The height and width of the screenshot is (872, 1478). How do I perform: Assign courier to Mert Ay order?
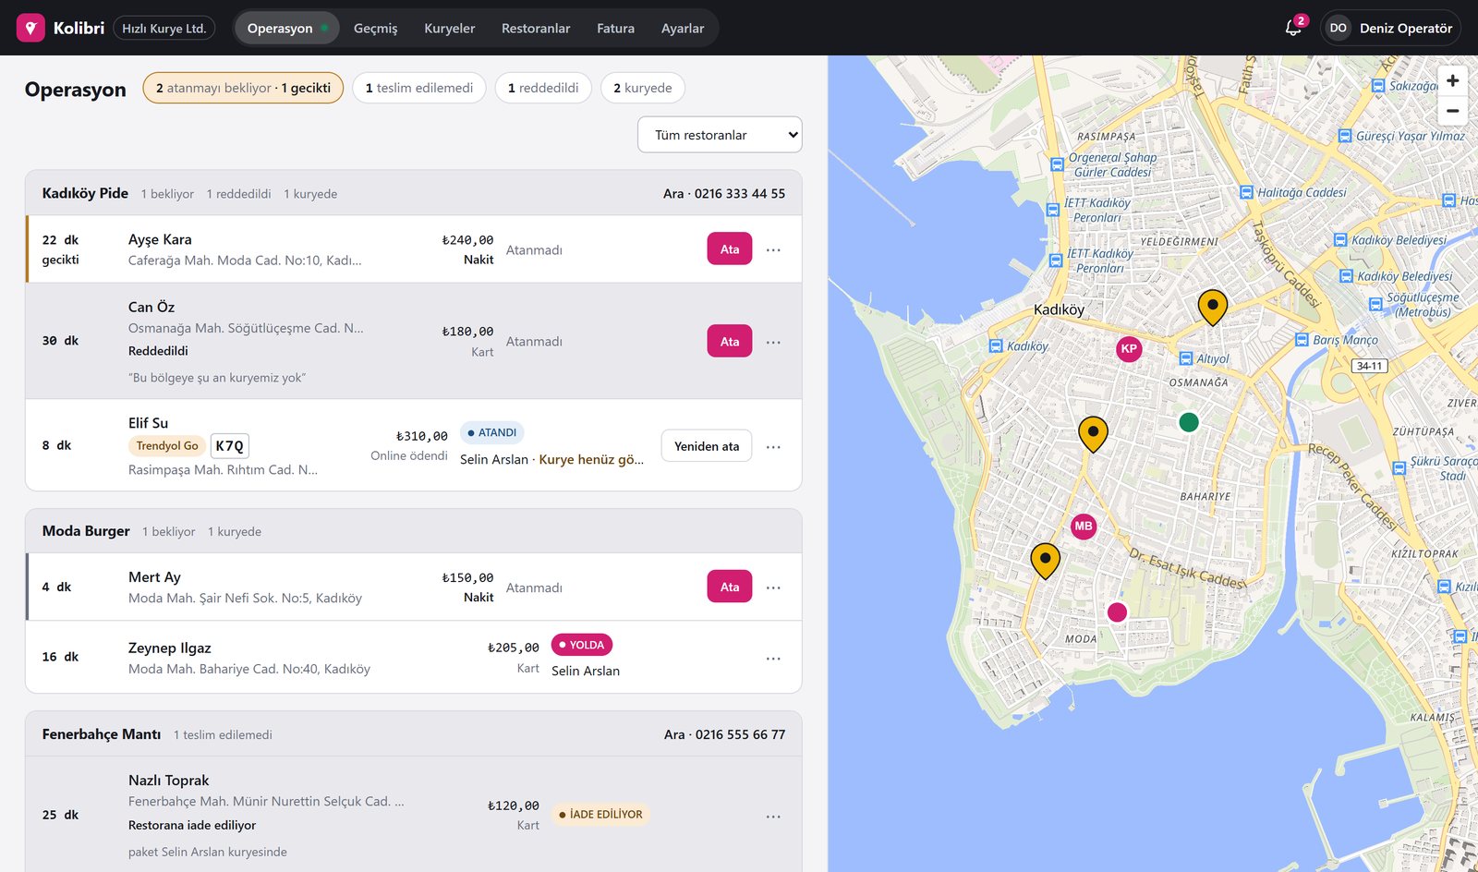tap(730, 587)
